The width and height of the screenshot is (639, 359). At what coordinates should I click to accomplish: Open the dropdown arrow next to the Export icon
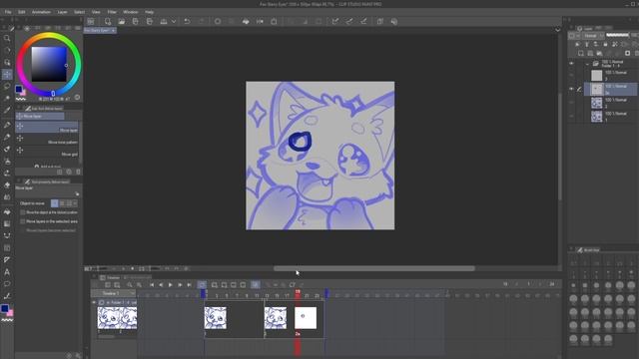(174, 22)
